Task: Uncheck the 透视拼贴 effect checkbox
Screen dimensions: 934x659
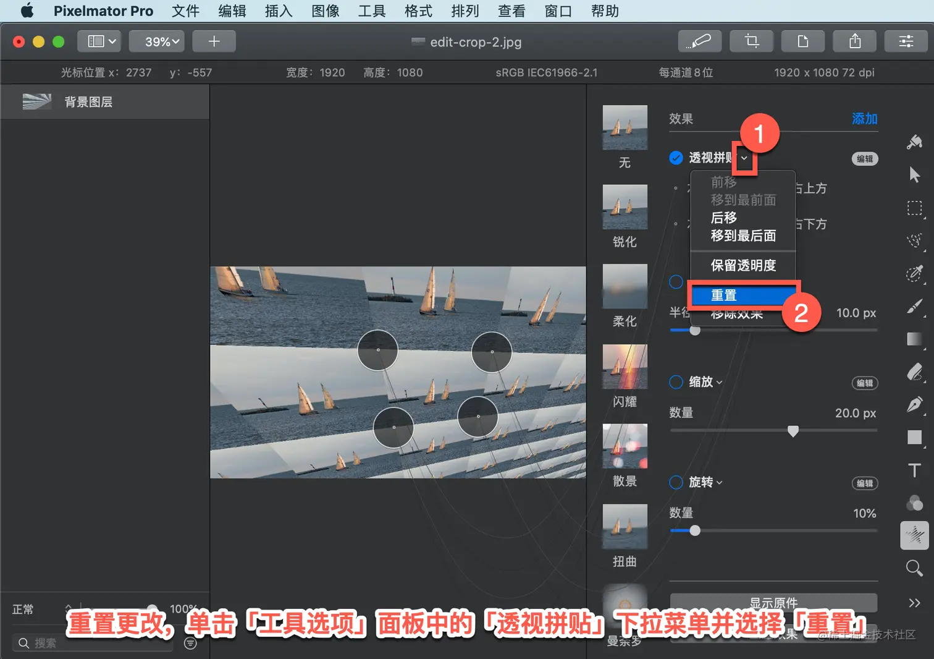Action: point(676,158)
